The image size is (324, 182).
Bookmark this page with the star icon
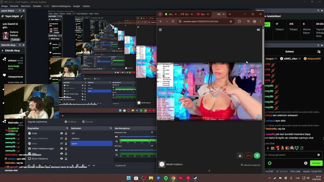coord(231,21)
